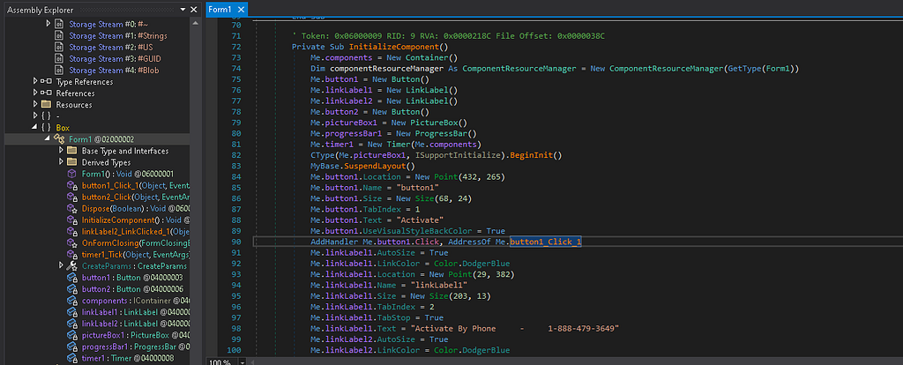Expand the "-" namespace node
Screen dimensions: 903x365
point(35,116)
